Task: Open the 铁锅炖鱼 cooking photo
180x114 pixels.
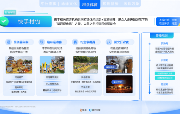Action: coord(119,65)
